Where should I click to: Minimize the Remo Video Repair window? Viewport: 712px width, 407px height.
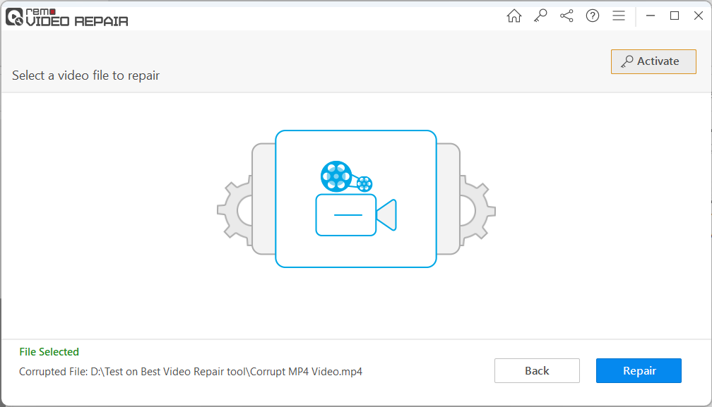coord(651,16)
